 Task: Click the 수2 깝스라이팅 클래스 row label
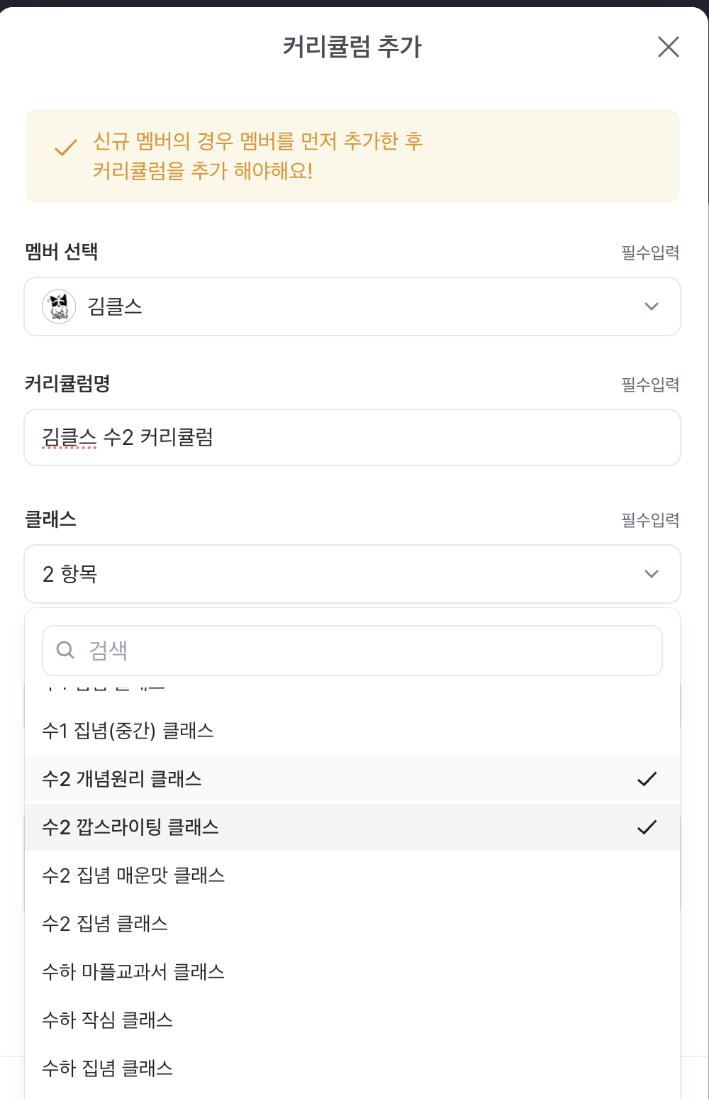point(130,827)
